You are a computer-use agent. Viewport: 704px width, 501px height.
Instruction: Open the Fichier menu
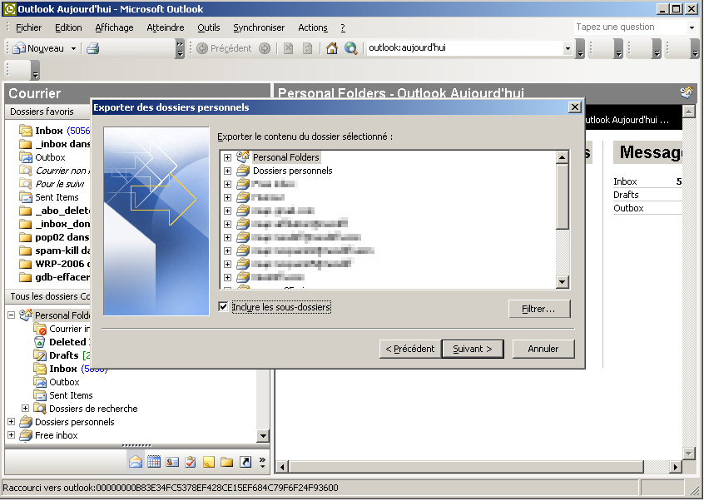pyautogui.click(x=29, y=27)
